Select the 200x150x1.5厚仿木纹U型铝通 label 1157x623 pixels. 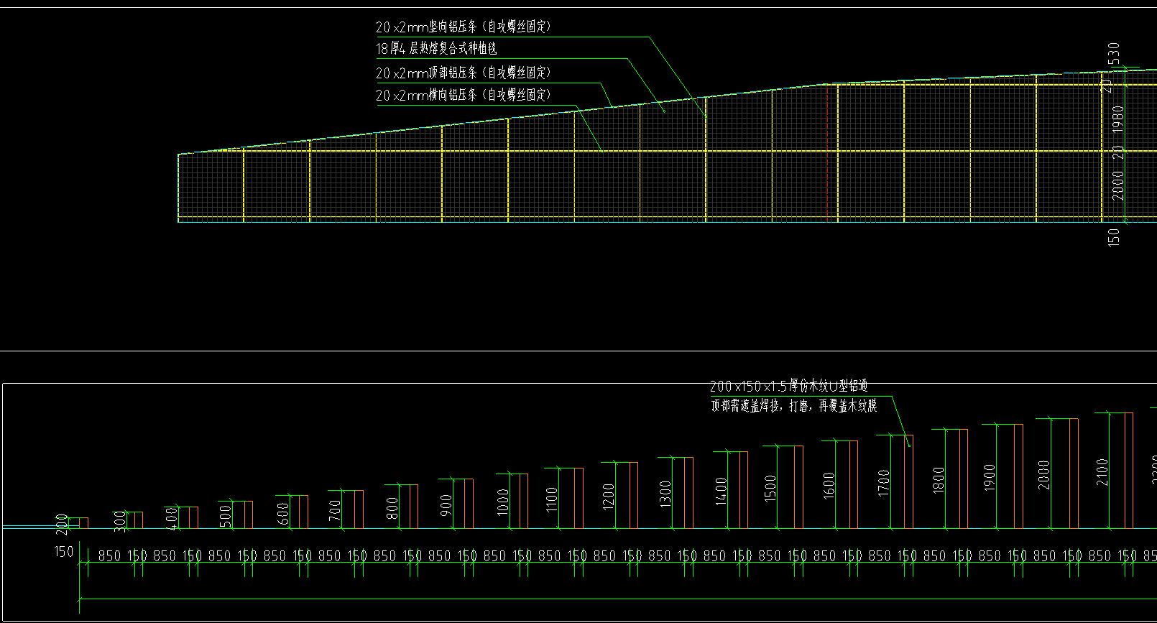point(788,387)
